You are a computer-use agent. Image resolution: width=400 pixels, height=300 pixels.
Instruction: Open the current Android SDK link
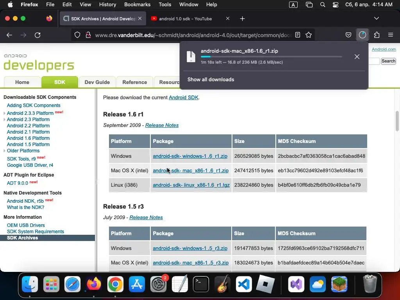[x=184, y=97]
